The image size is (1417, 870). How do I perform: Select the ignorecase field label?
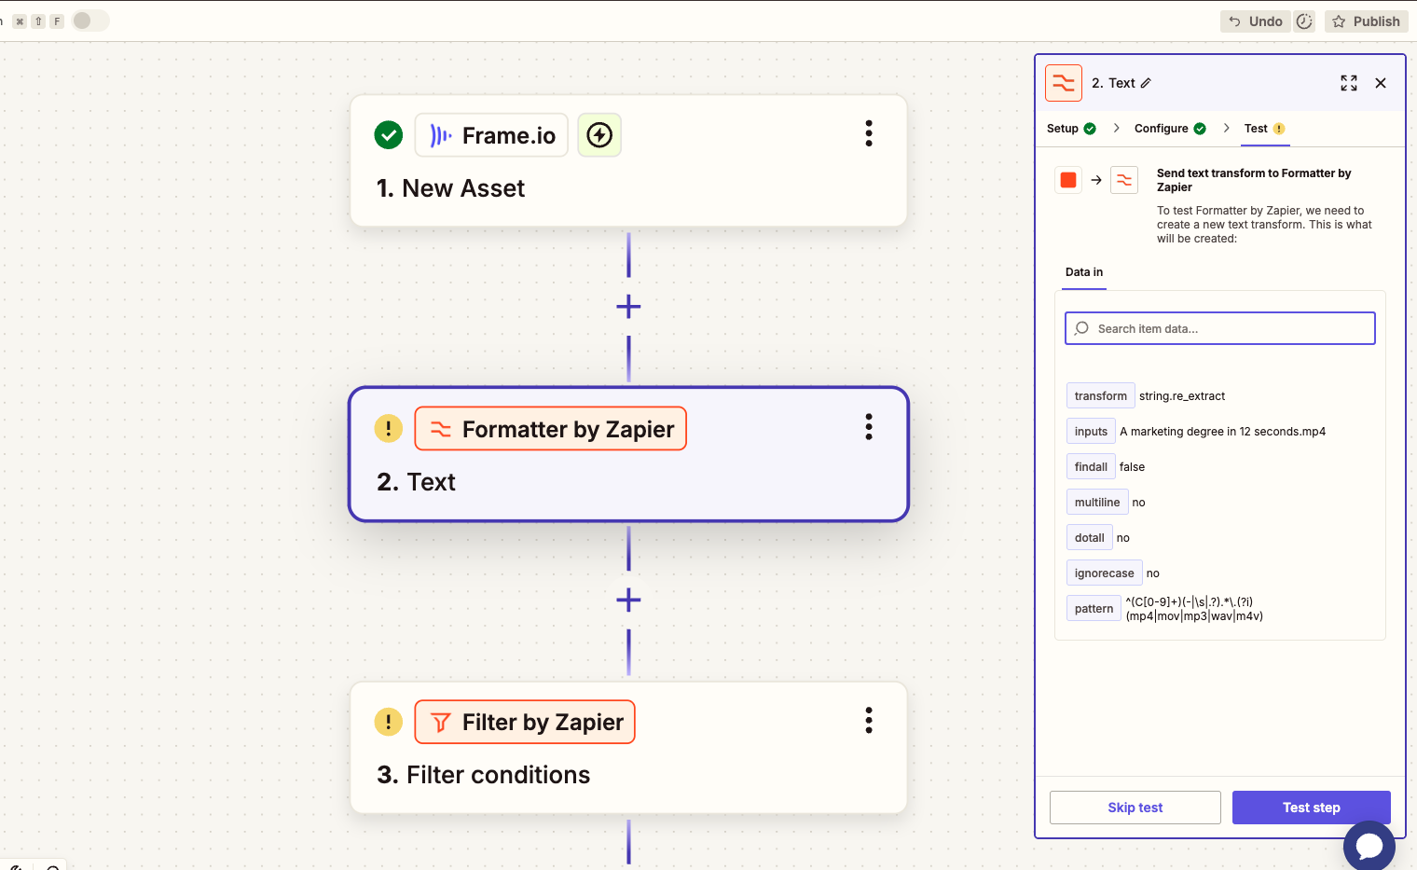(x=1105, y=573)
